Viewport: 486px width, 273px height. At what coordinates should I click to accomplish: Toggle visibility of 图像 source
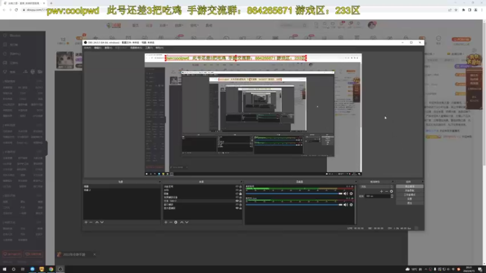point(237,194)
